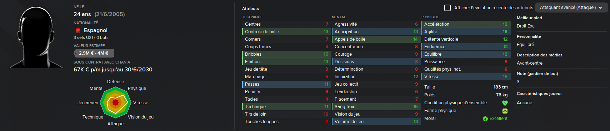This screenshot has width=610, height=131.
Task: Open the Attaquant avancé role dropdown
Action: [571, 7]
